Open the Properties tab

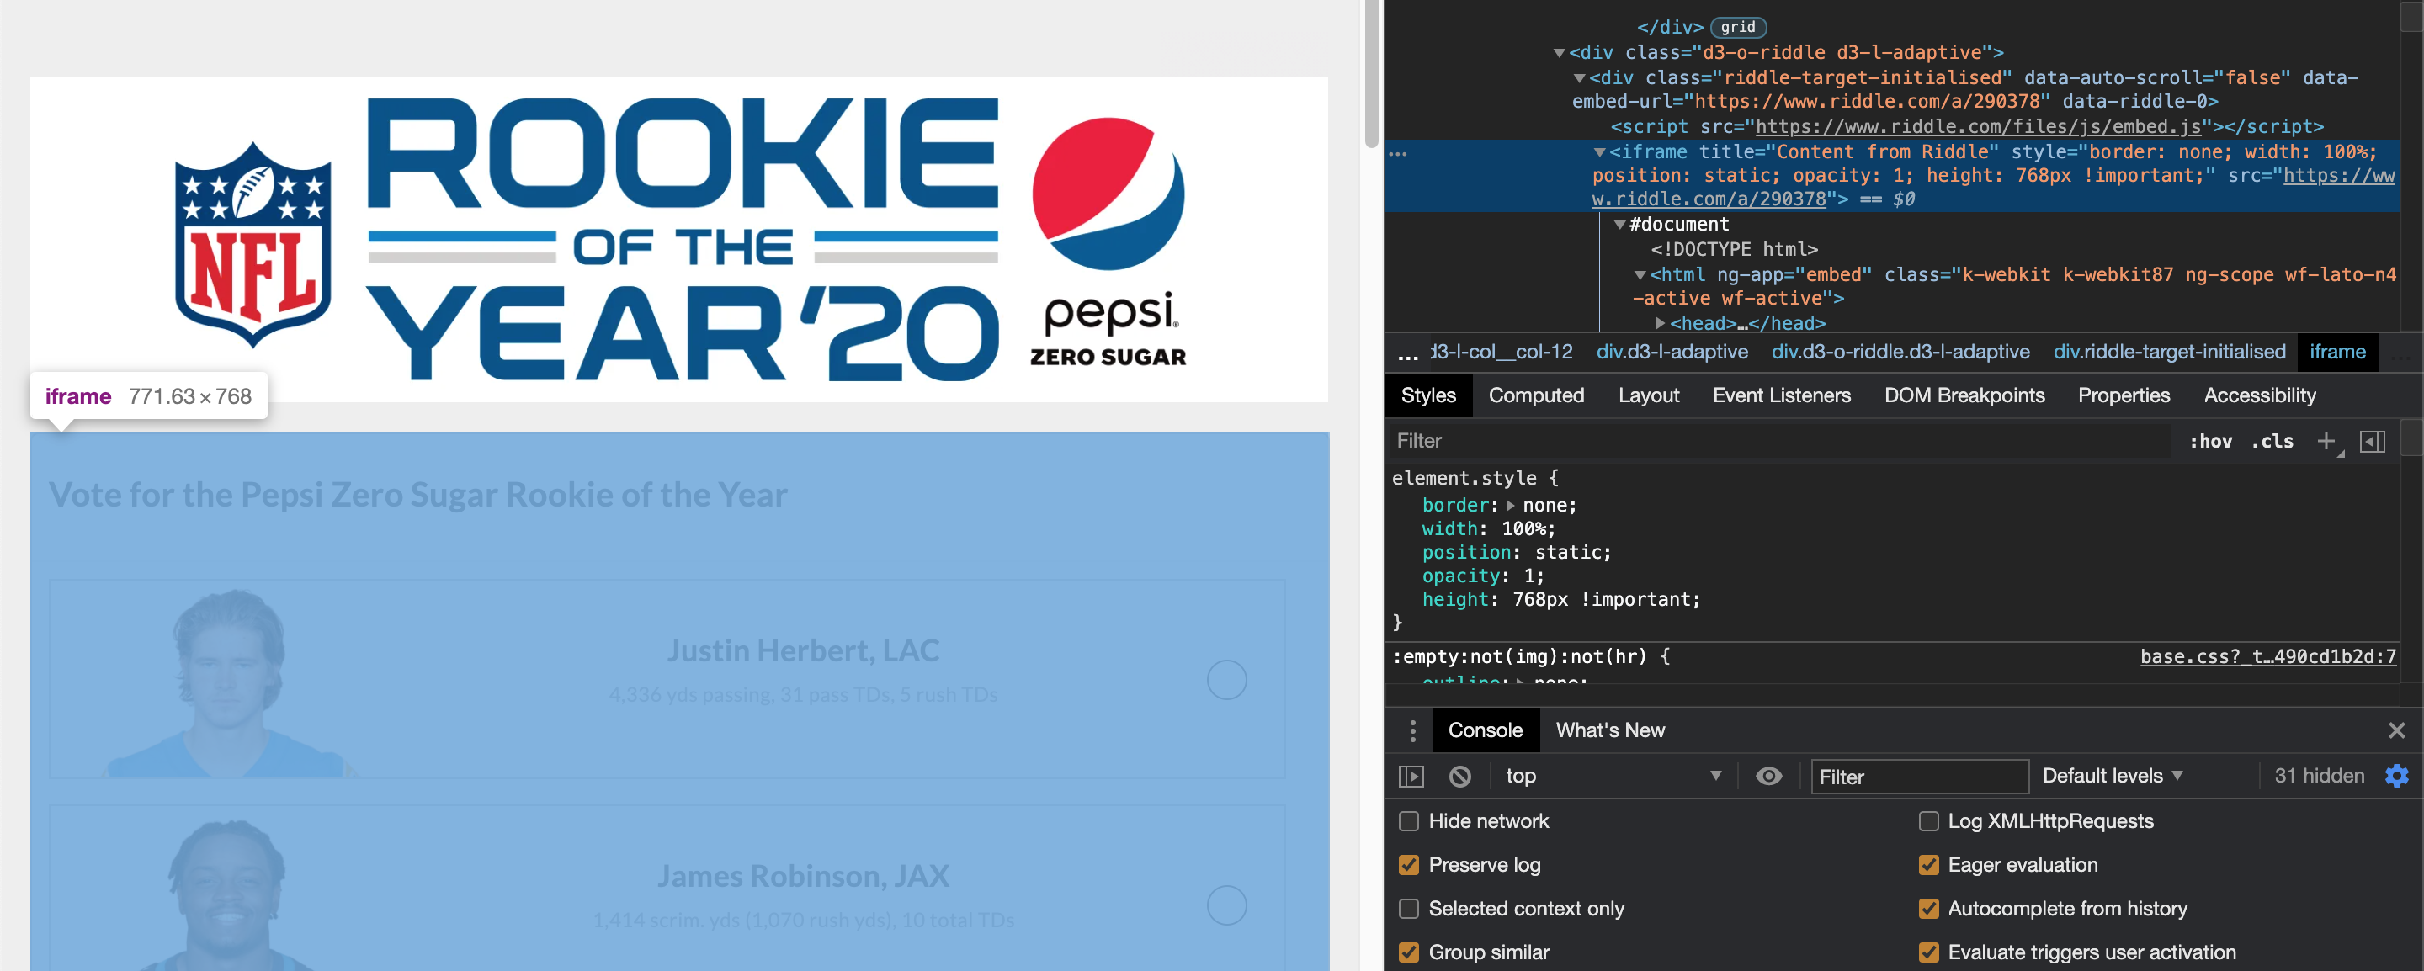pos(2123,396)
